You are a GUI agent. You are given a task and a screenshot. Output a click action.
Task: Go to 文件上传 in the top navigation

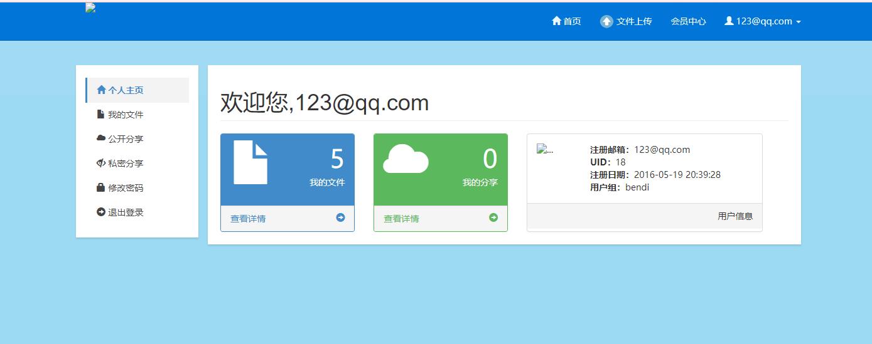pyautogui.click(x=633, y=21)
